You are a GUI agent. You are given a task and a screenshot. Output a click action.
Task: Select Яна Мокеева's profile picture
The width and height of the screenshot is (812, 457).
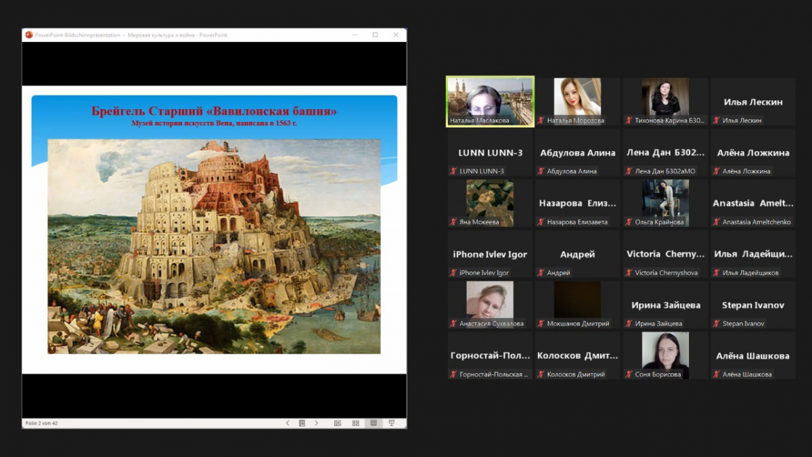[490, 203]
